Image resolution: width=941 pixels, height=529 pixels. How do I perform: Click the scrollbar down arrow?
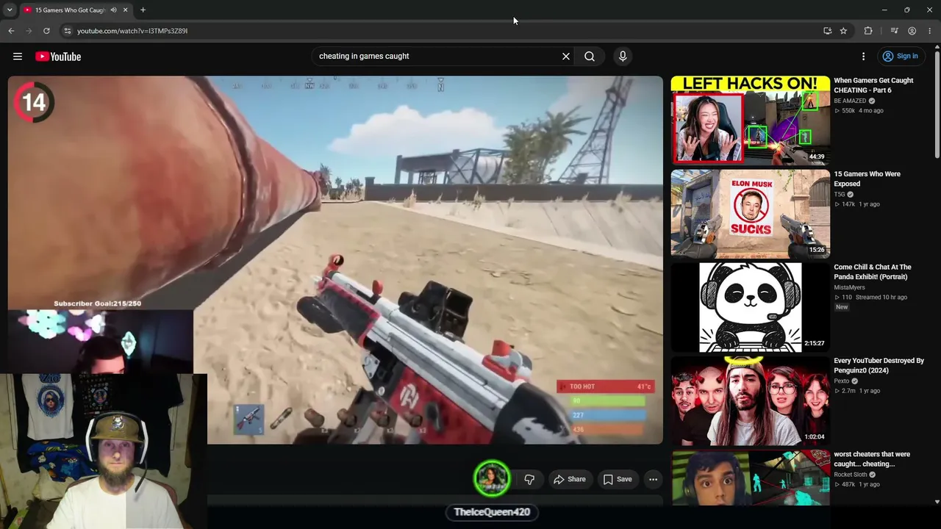(937, 502)
